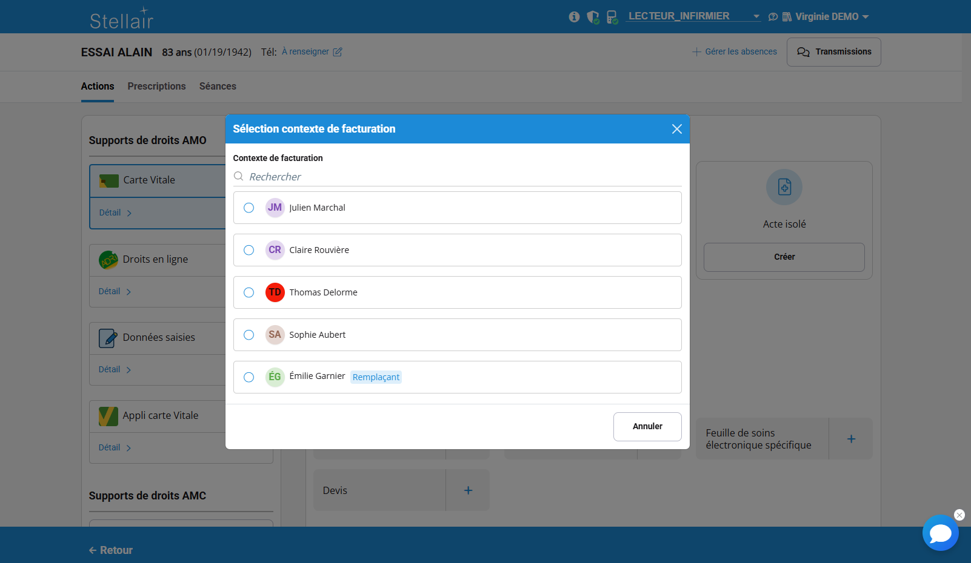Click Retour link at bottom
Screen dimensions: 971x563
tap(111, 550)
